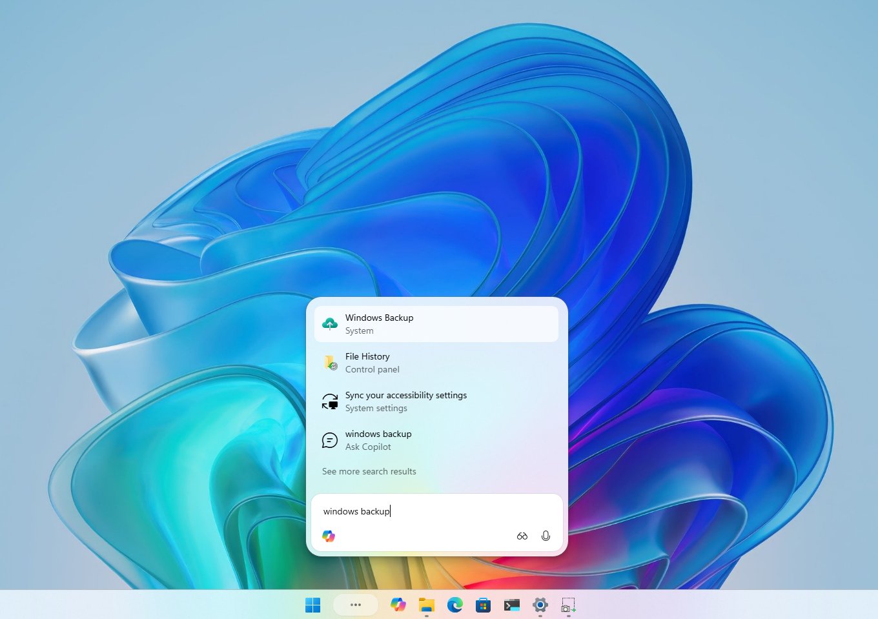Ask Copilot about windows backup
The width and height of the screenshot is (878, 619).
tap(436, 440)
